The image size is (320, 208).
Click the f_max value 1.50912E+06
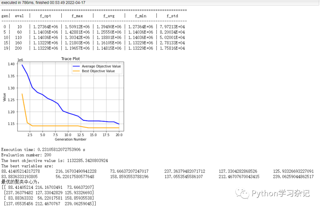(77, 27)
